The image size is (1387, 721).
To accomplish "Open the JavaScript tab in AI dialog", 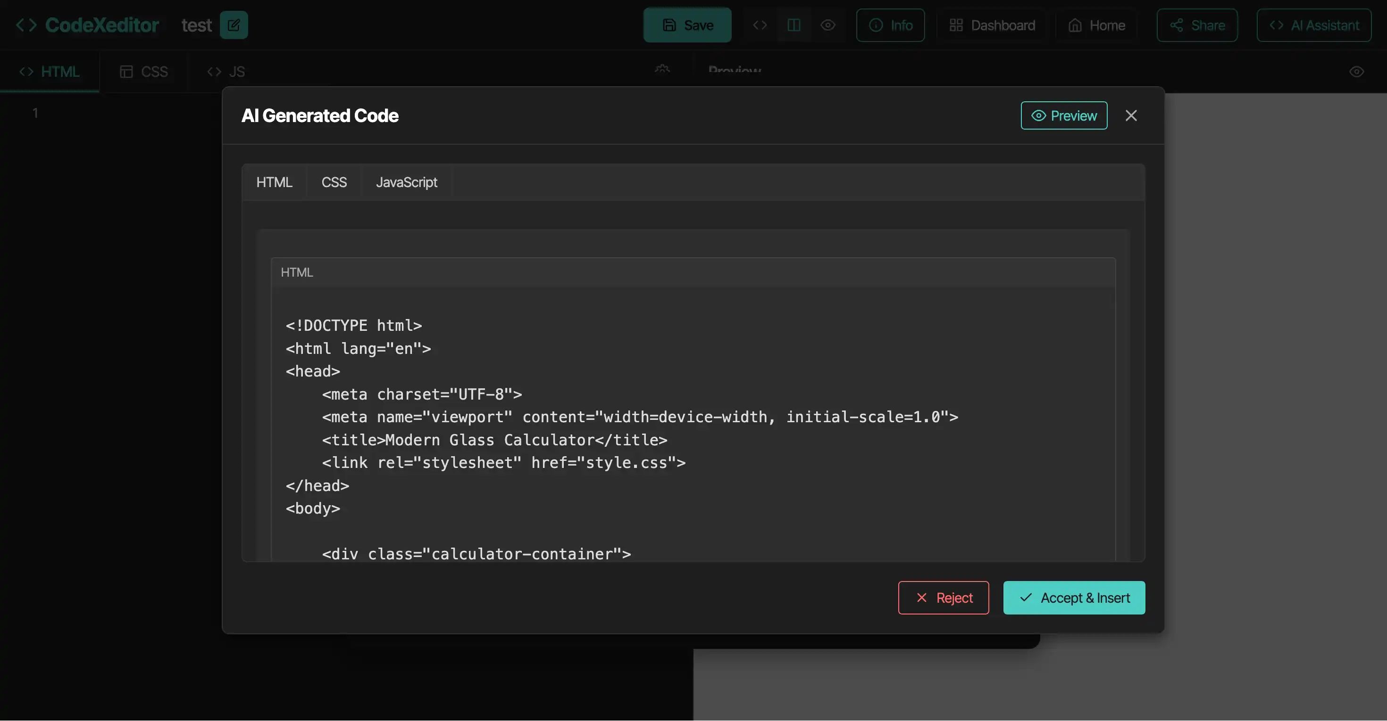I will point(407,182).
